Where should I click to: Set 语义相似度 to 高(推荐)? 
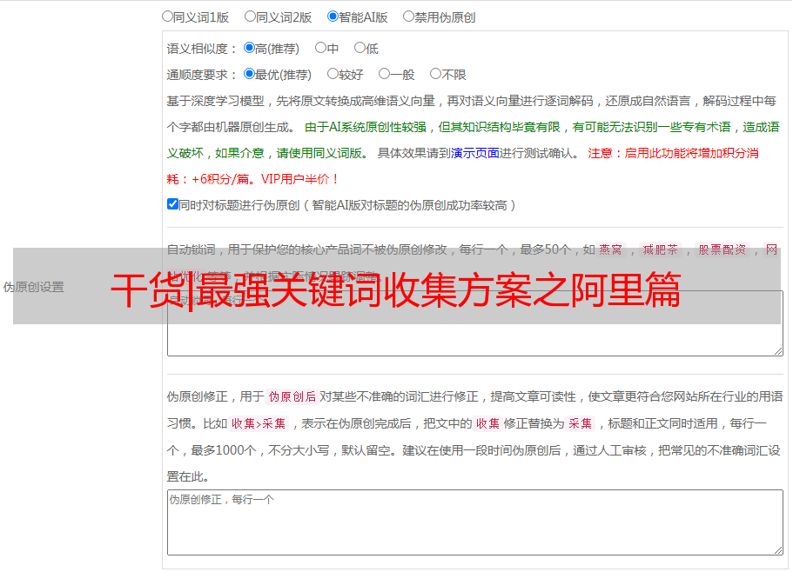click(x=249, y=48)
